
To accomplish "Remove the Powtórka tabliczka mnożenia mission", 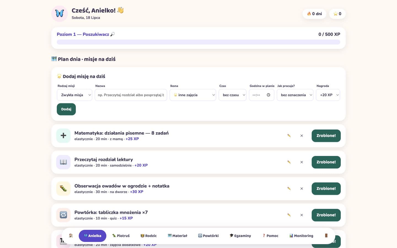I will click(x=302, y=215).
